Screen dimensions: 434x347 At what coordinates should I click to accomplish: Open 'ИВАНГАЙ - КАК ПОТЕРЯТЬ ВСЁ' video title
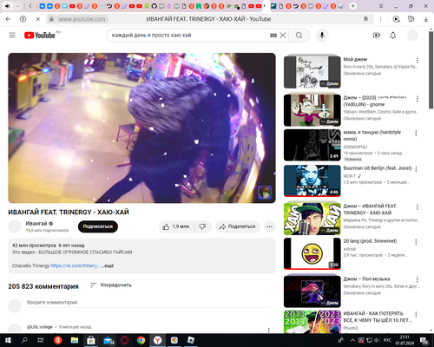pos(377,317)
